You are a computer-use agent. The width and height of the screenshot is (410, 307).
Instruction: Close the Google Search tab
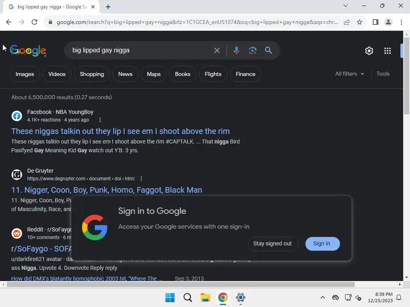click(93, 7)
